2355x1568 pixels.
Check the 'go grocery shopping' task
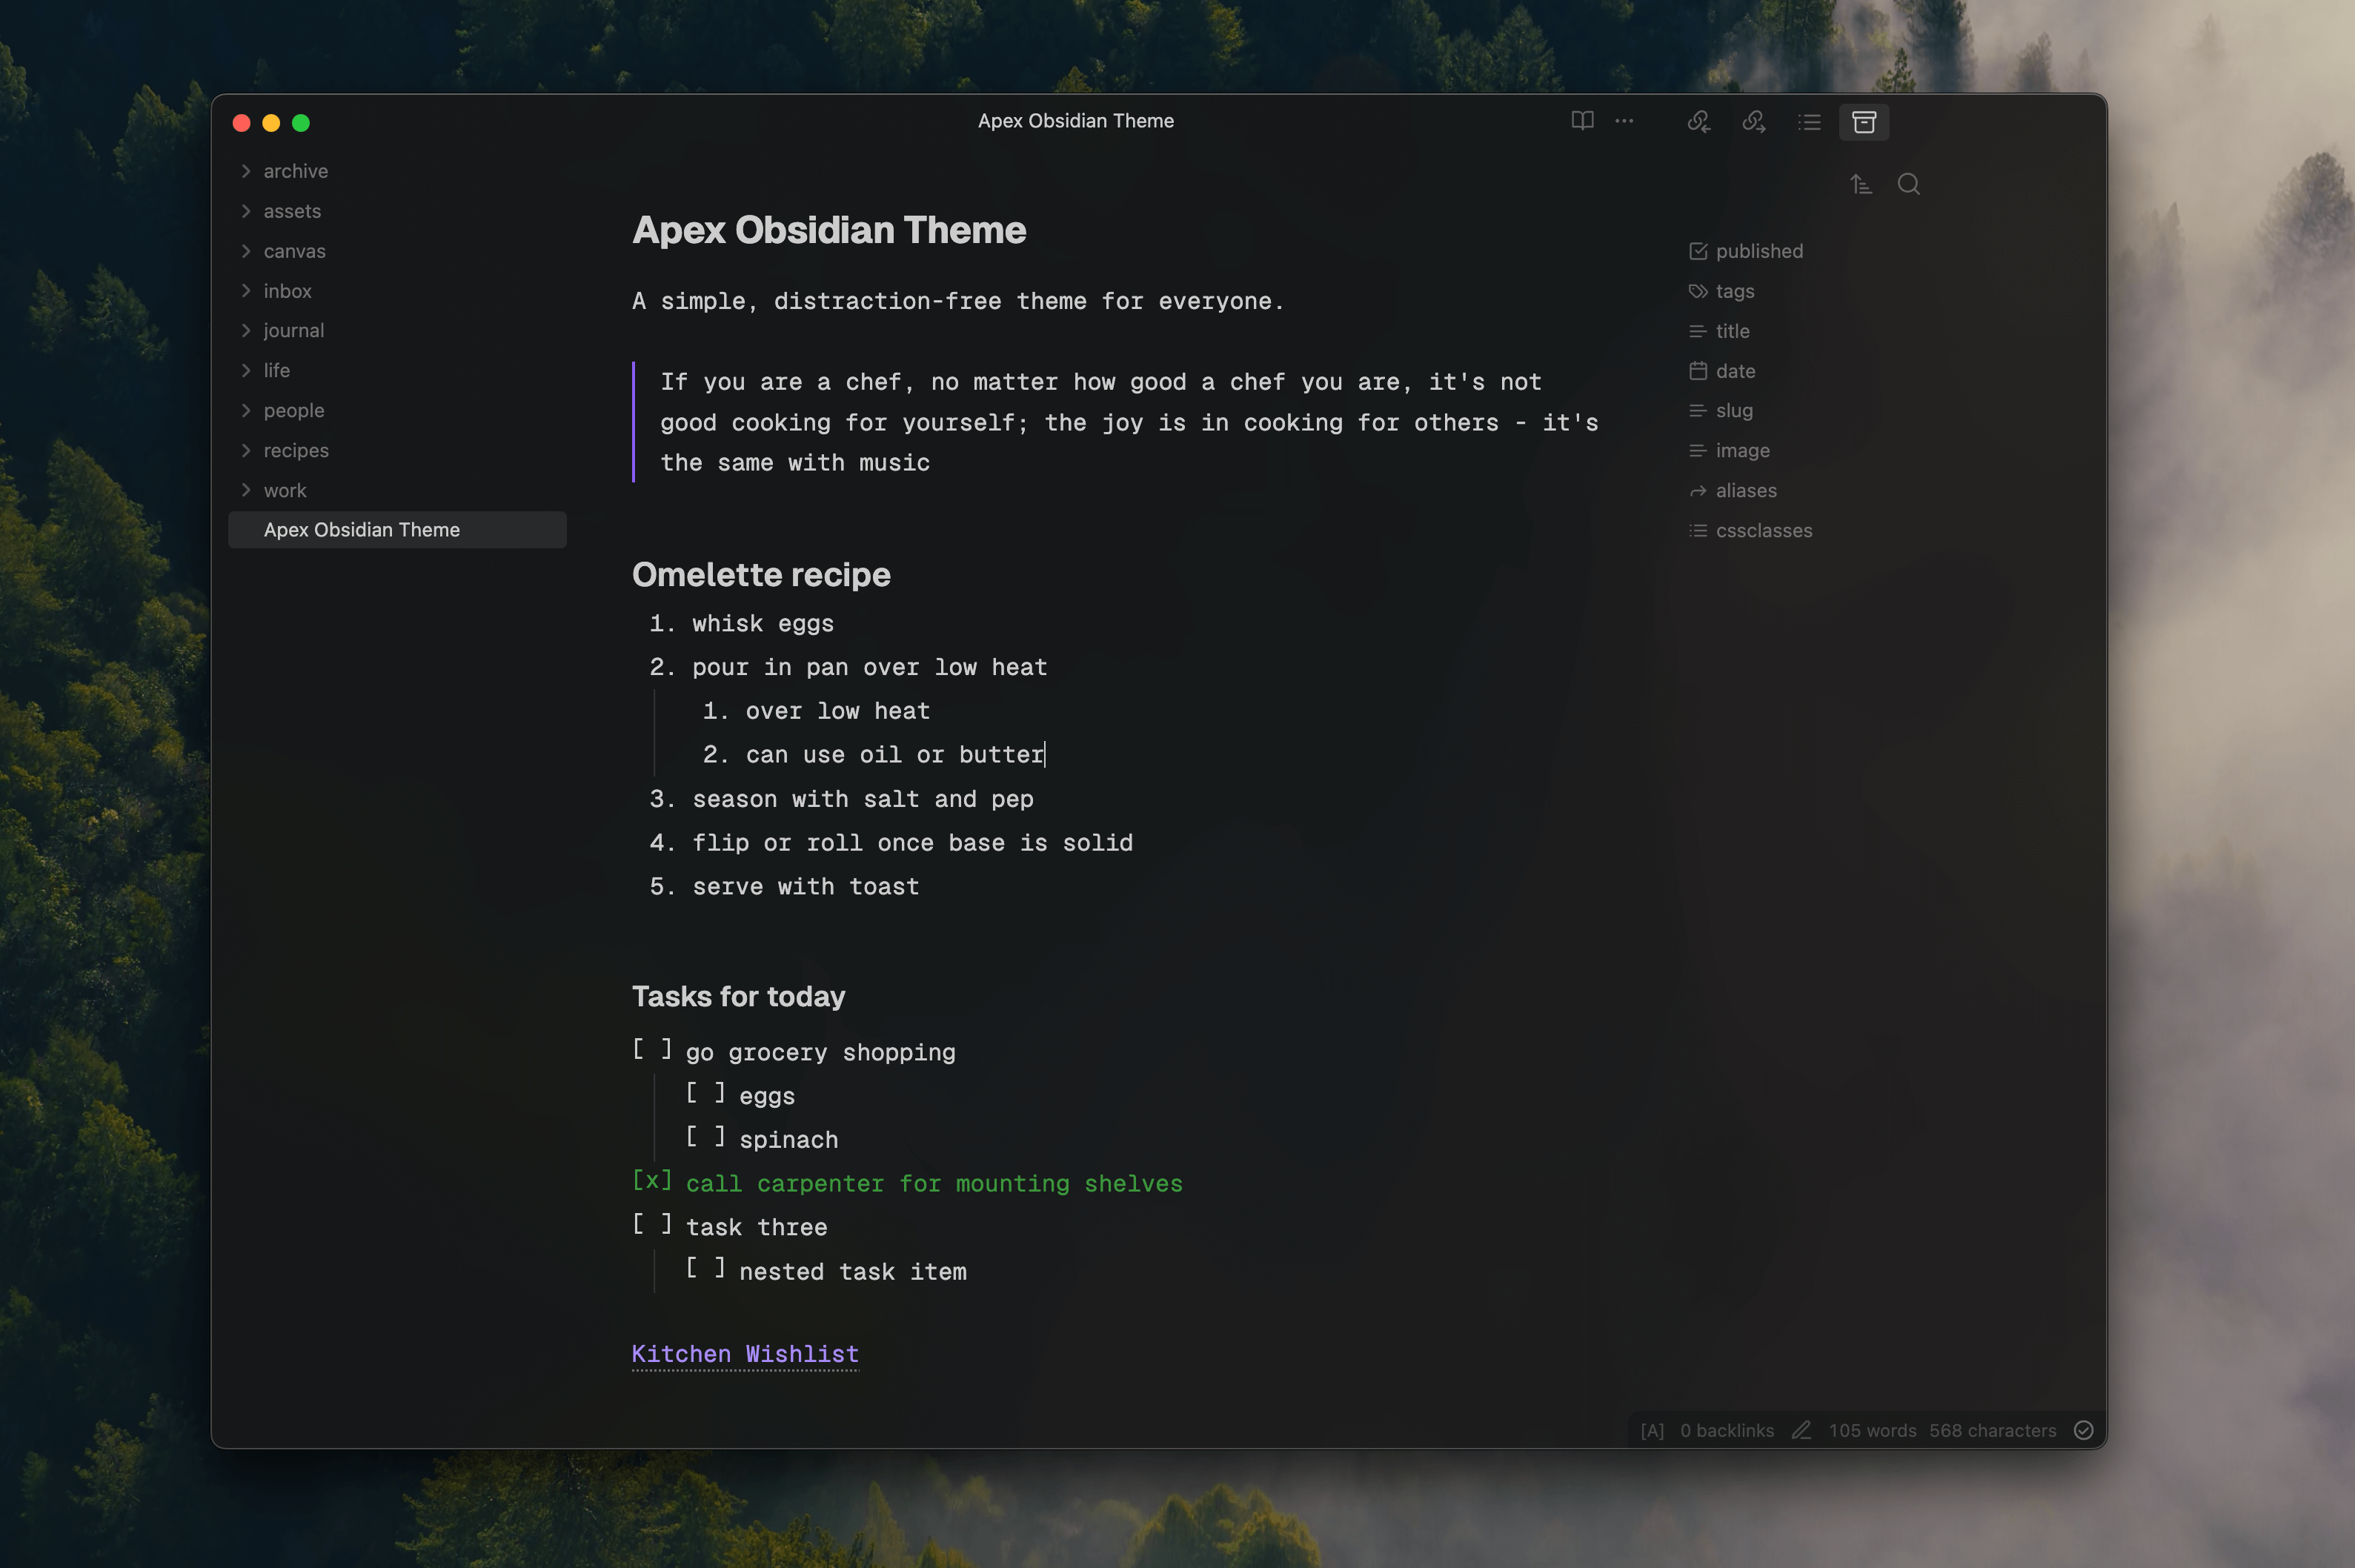click(652, 1049)
